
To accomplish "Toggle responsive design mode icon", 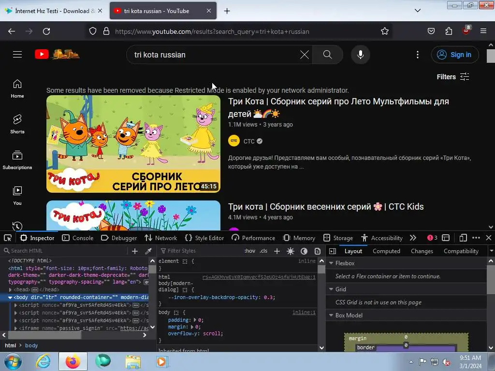I will [463, 238].
